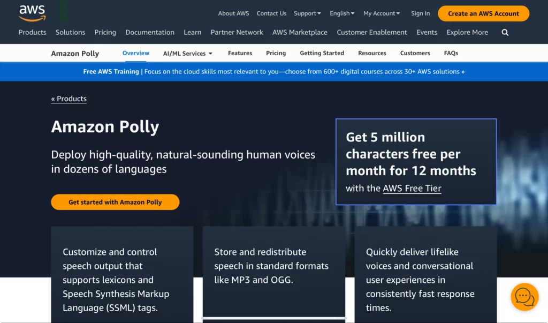This screenshot has width=548, height=323.
Task: Open the Products menu
Action: click(x=32, y=32)
